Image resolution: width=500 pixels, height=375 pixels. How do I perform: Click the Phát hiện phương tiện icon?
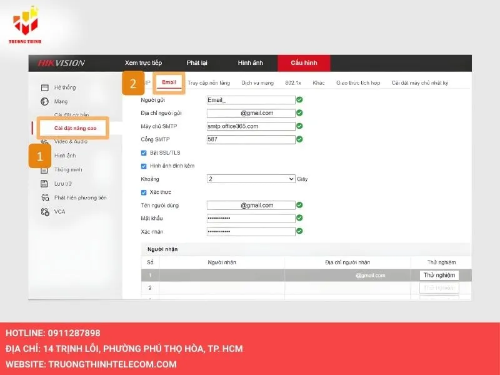(44, 197)
